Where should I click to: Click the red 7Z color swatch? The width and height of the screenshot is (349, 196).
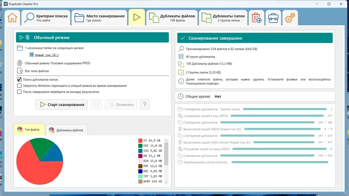coord(140,140)
